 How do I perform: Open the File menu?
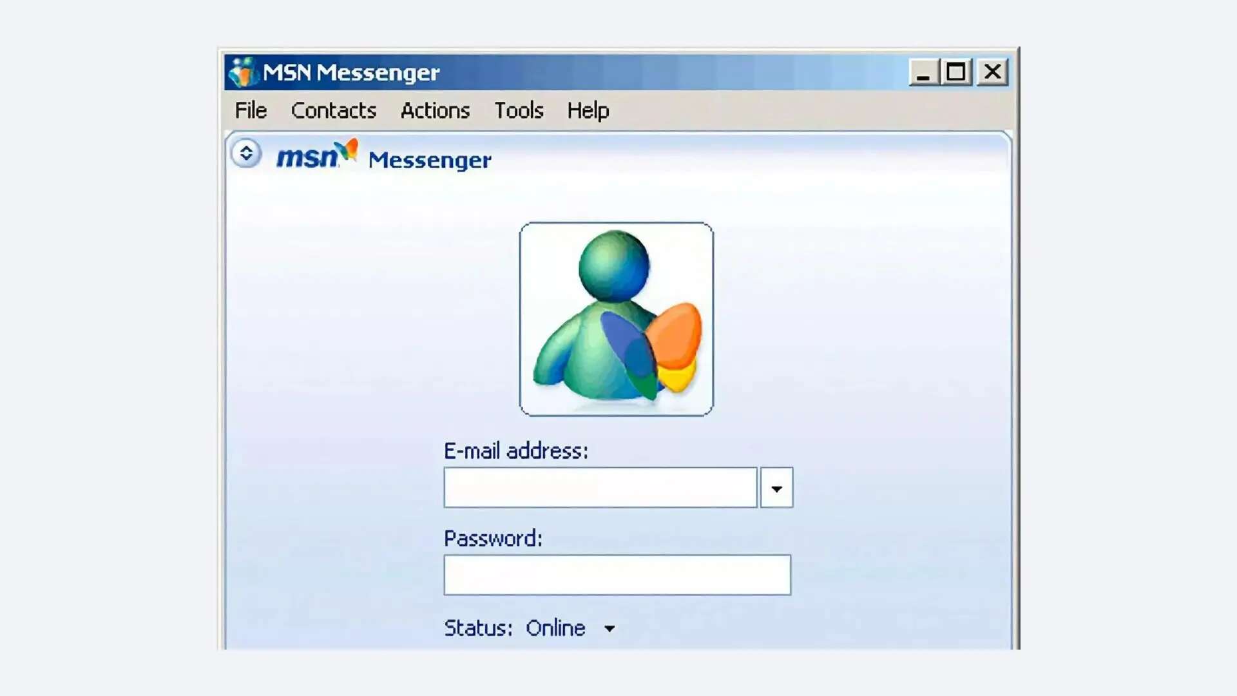[251, 110]
